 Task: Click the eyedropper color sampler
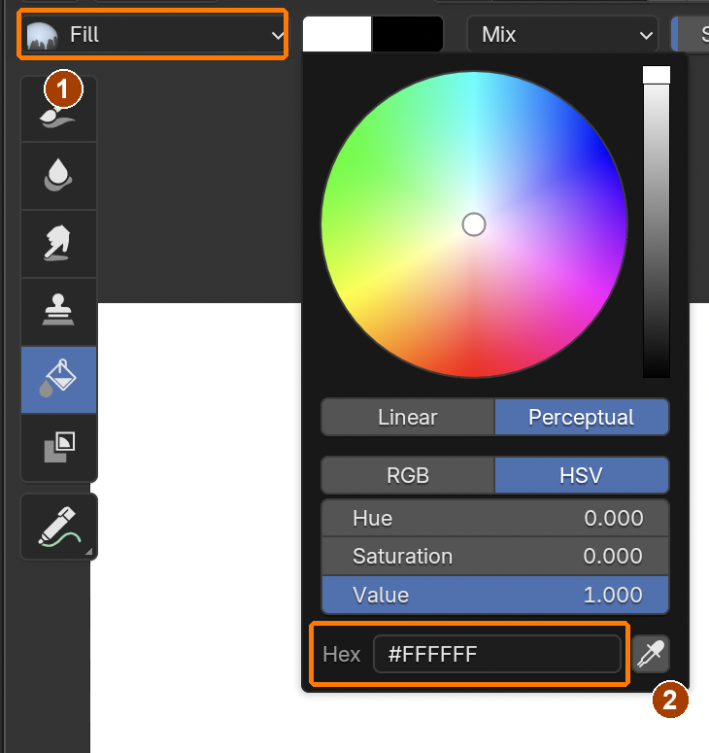(x=651, y=654)
